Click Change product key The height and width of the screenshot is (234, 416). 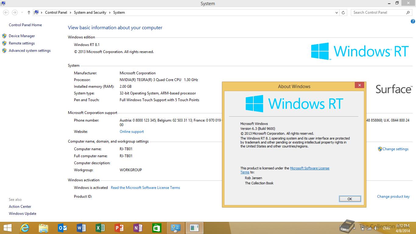pyautogui.click(x=393, y=197)
